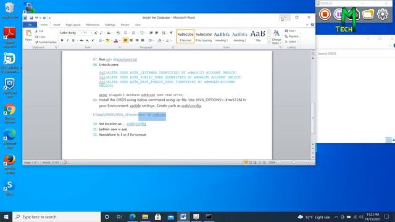This screenshot has width=395, height=222.
Task: Open Word Help icon
Action: [x=312, y=25]
